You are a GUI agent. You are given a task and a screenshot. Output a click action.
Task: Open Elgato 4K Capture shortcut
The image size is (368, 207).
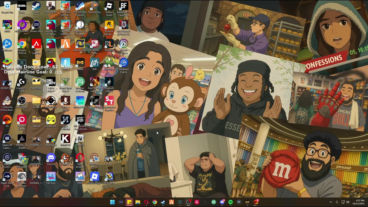[x=7, y=142]
